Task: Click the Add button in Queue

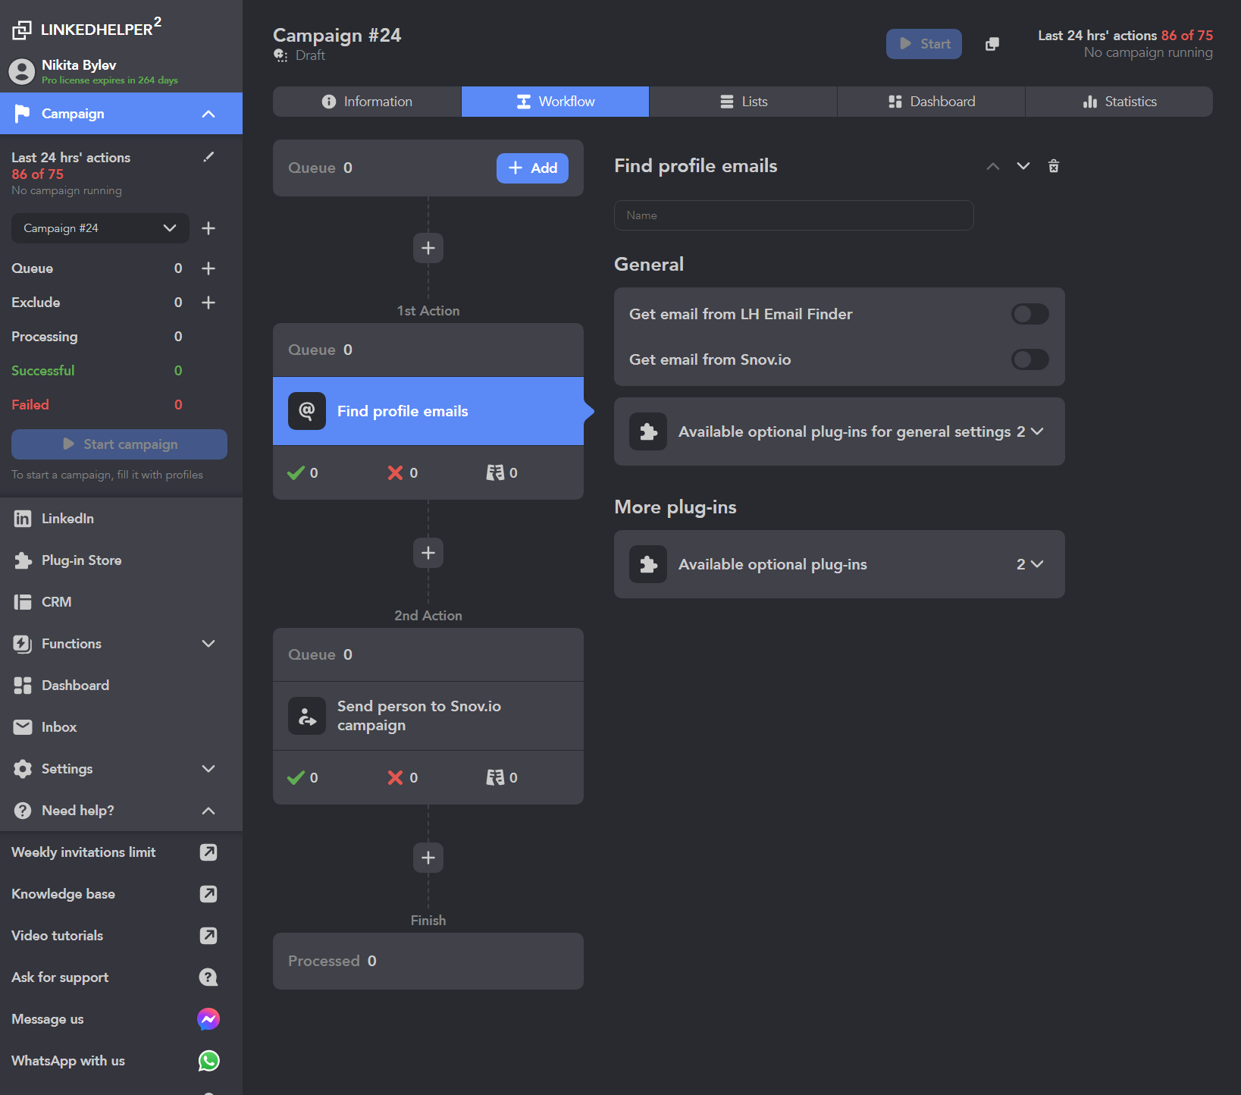Action: 532,168
